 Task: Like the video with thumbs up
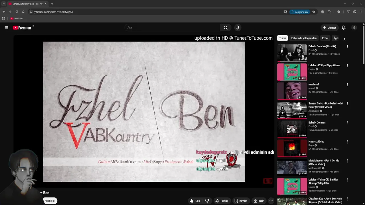click(x=195, y=201)
